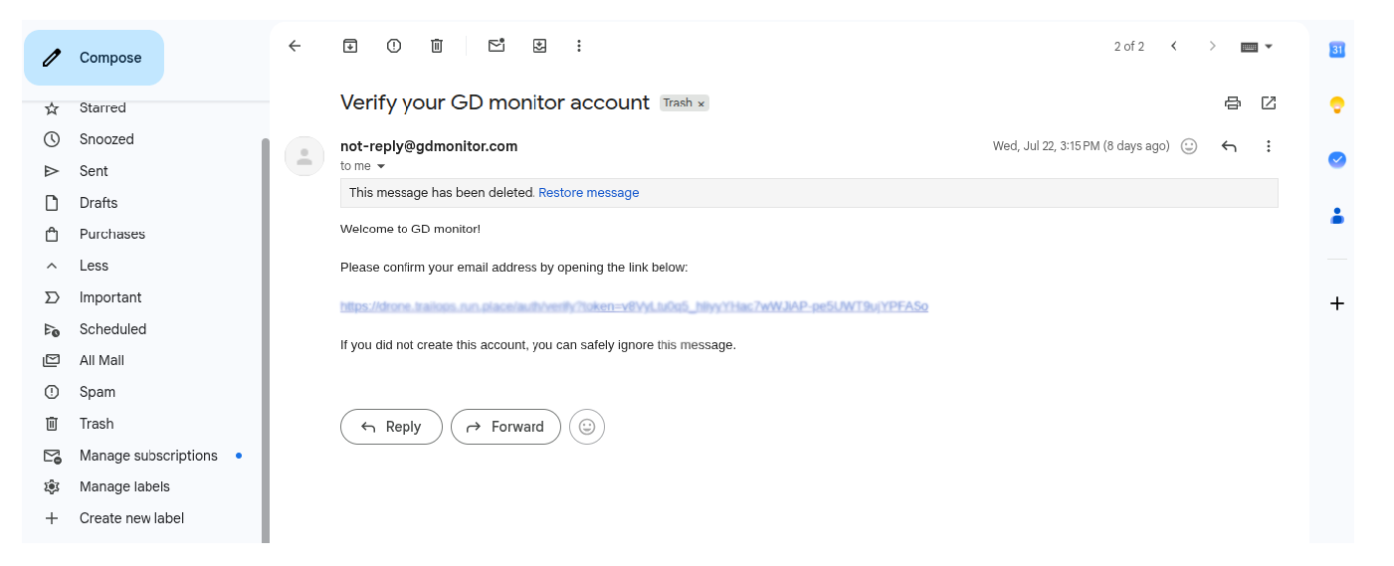Report this message as spam
The width and height of the screenshot is (1394, 566).
tap(394, 46)
